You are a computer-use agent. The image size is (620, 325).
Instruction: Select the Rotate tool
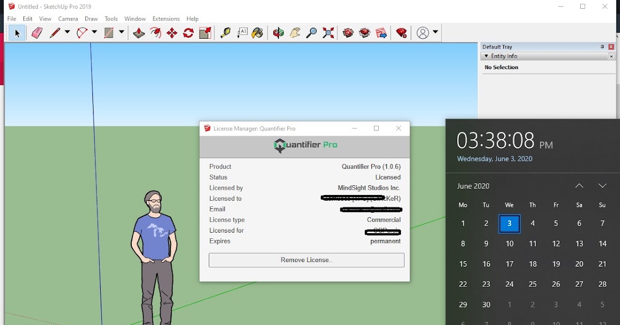189,33
